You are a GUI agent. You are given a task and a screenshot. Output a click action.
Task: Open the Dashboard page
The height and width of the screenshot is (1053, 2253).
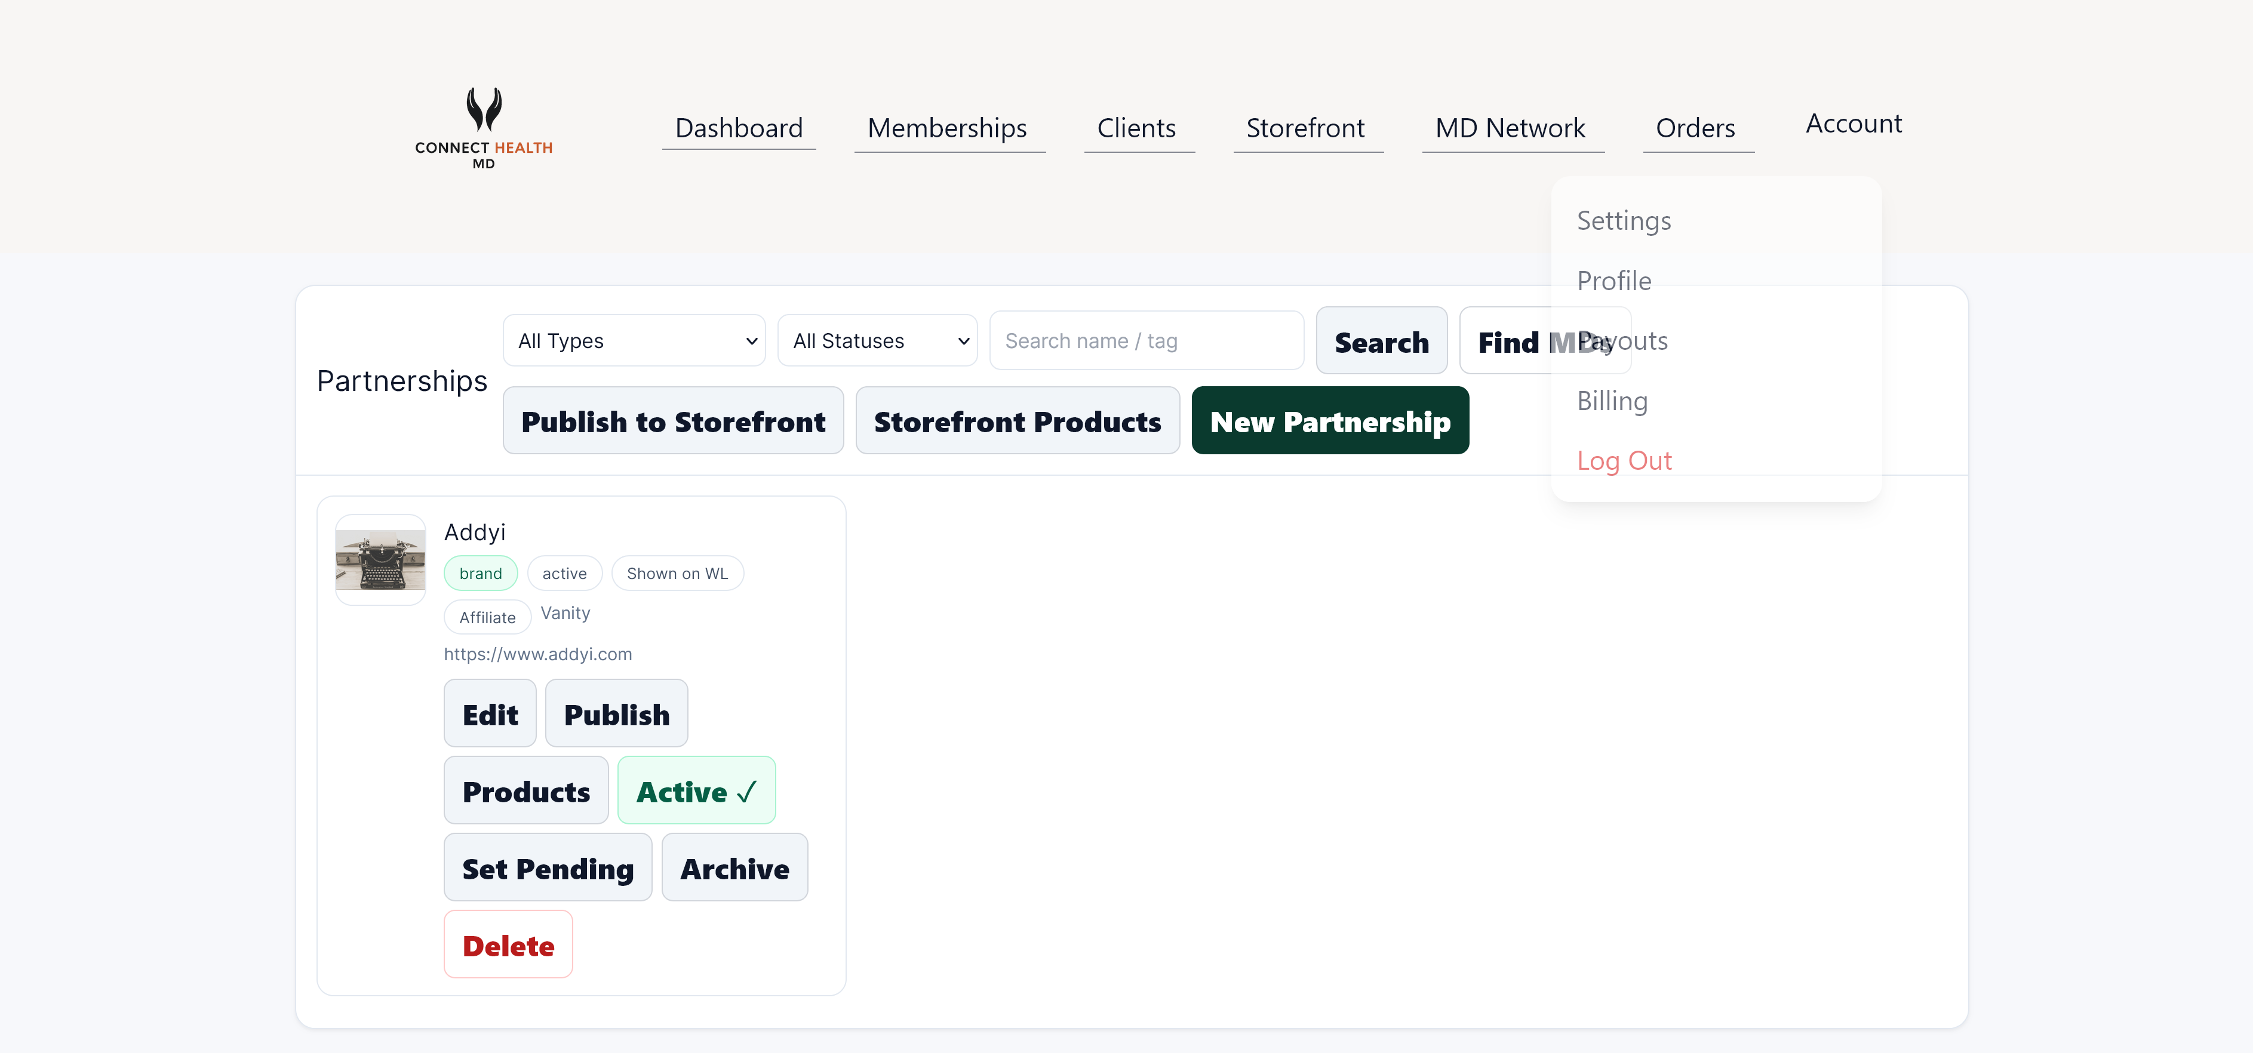point(739,128)
